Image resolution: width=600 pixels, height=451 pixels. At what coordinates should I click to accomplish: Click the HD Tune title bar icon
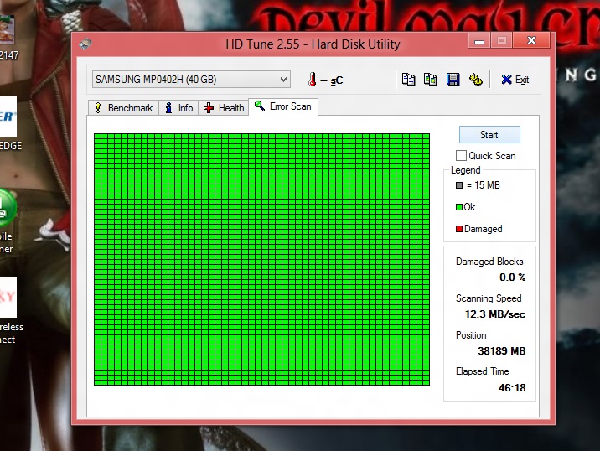pos(86,44)
